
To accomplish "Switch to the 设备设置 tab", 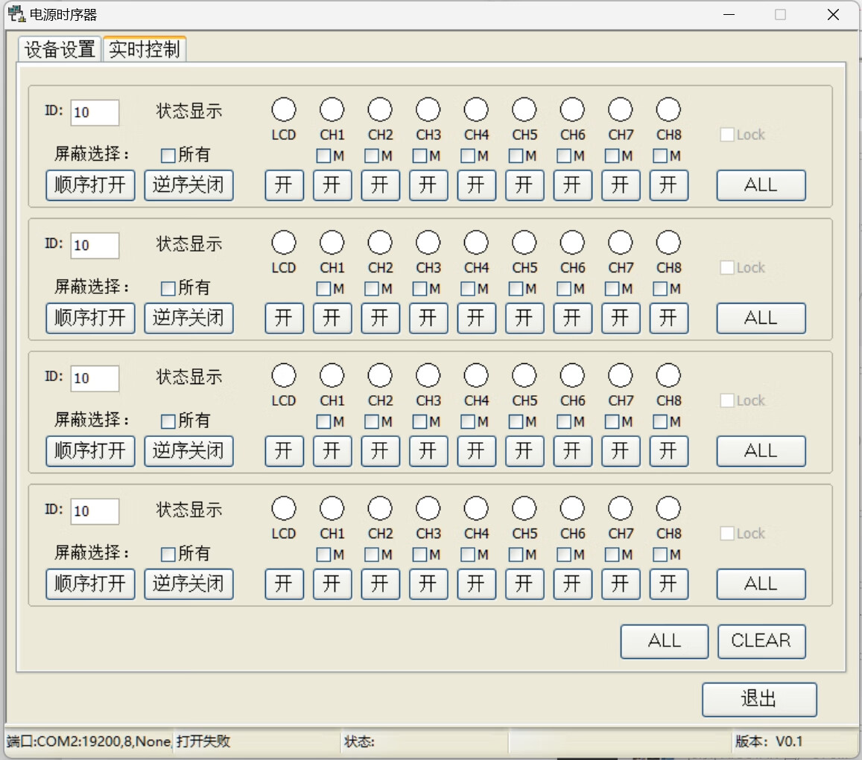I will coord(60,50).
